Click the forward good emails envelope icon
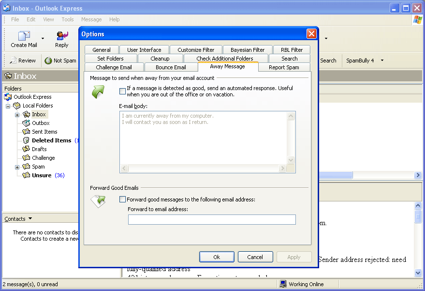This screenshot has height=291, width=425. pos(98,201)
